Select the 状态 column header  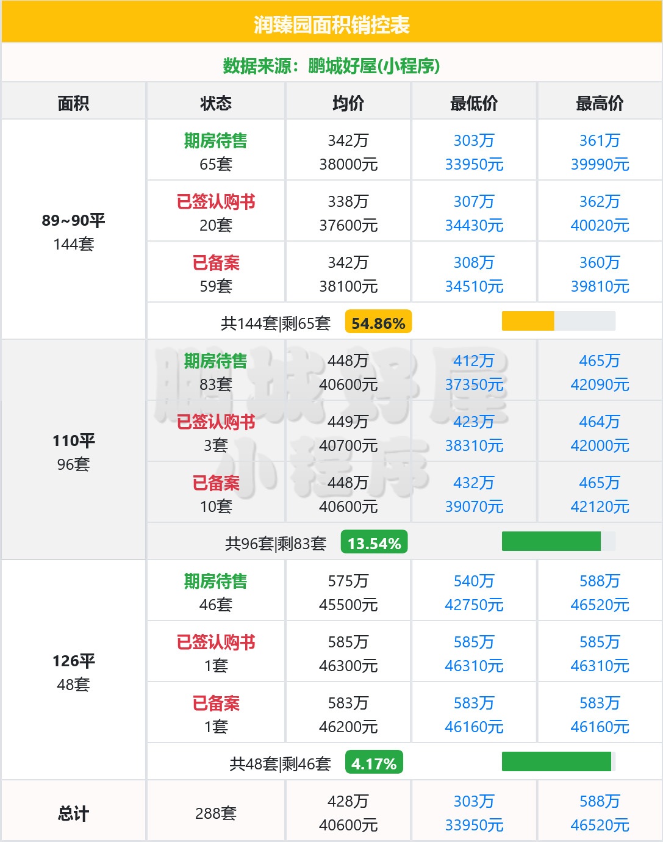[x=215, y=103]
